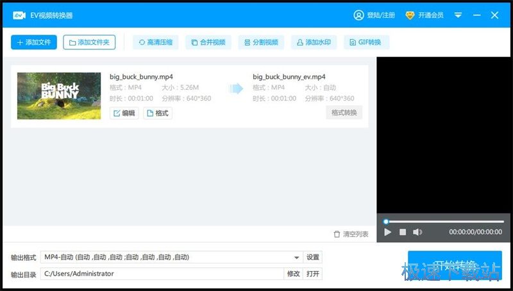
Task: Open the title bar dropdown menu arrow
Action: 458,15
